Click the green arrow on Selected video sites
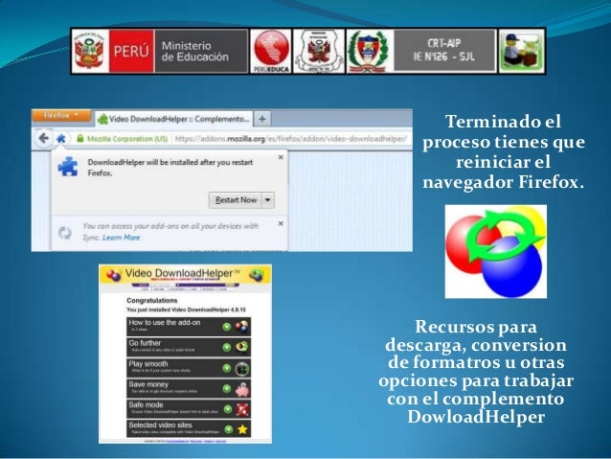Screen dimensions: 611x459 point(229,429)
